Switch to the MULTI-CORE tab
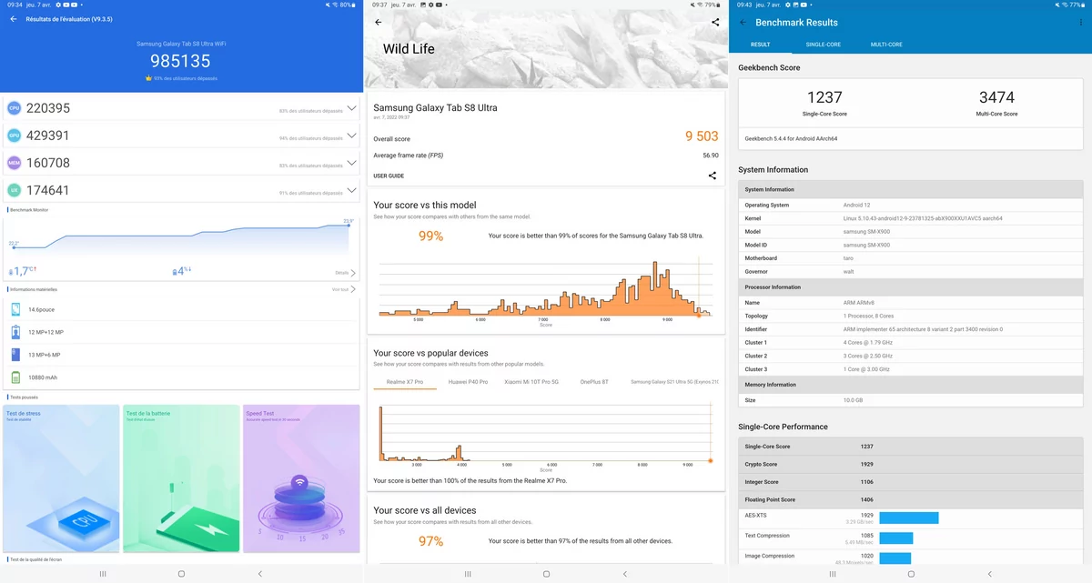Viewport: 1092px width, 583px height. point(886,45)
